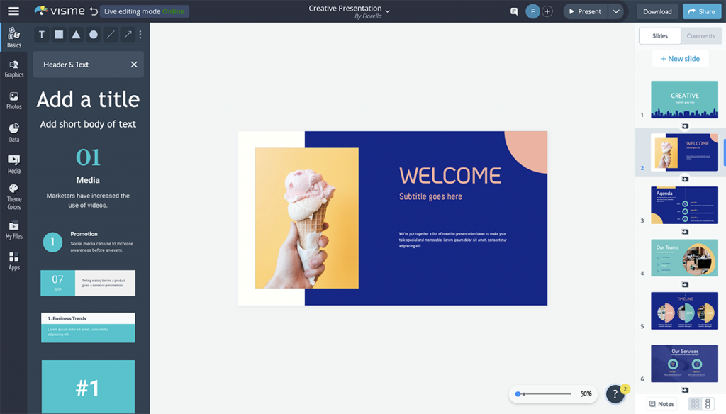
Task: Click the zoom slider handle
Action: pos(519,393)
